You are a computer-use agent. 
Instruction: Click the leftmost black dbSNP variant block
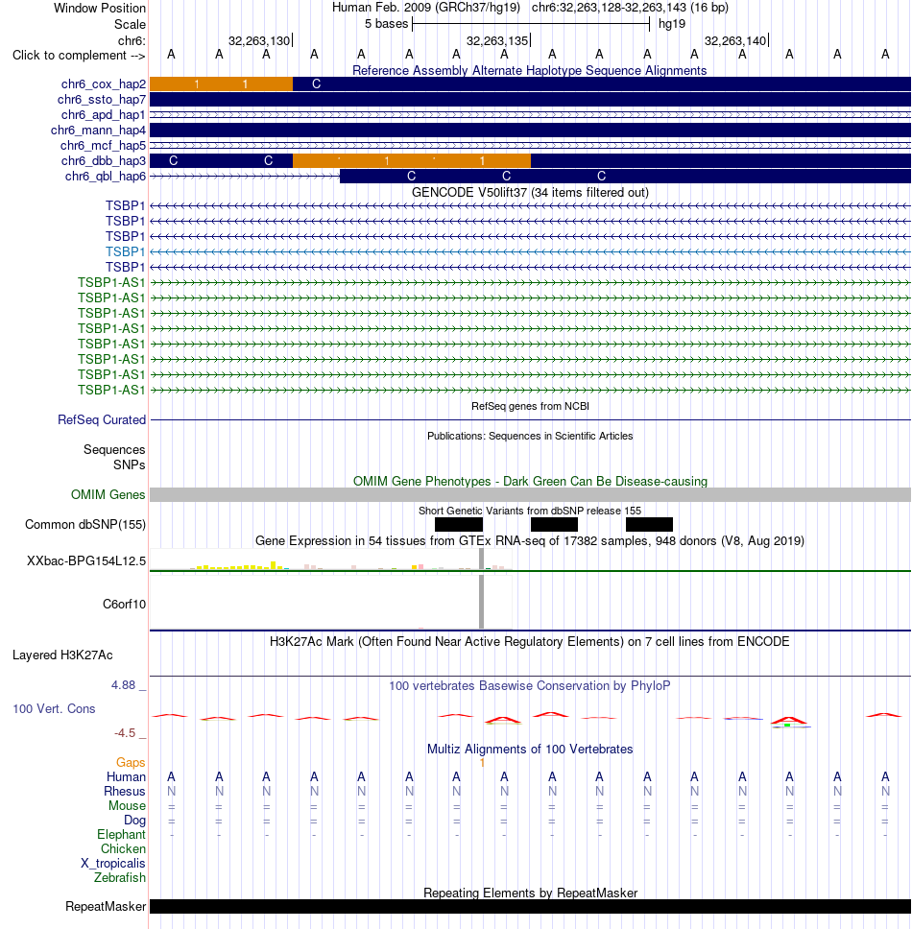click(459, 524)
